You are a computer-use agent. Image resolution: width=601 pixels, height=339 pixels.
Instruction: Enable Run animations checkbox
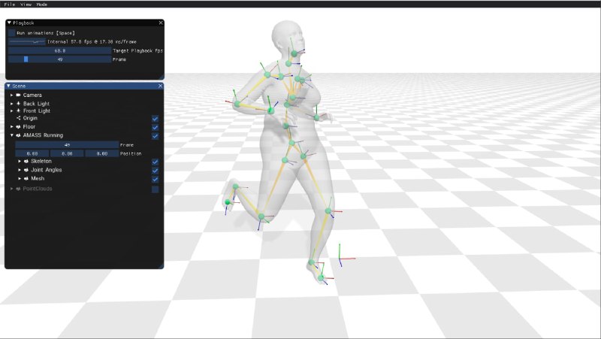tap(11, 33)
